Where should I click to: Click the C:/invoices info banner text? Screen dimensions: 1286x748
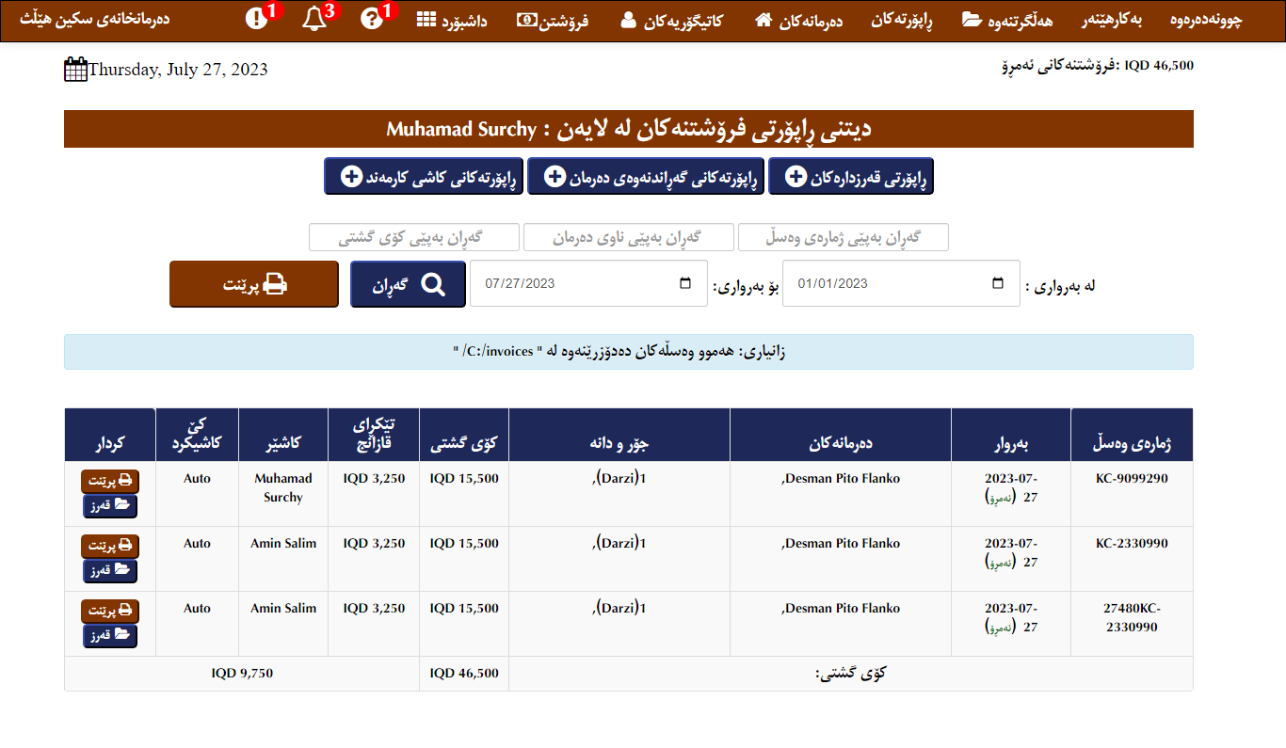point(619,352)
